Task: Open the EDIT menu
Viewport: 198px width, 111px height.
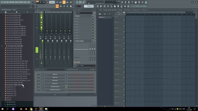Action: coord(5,2)
